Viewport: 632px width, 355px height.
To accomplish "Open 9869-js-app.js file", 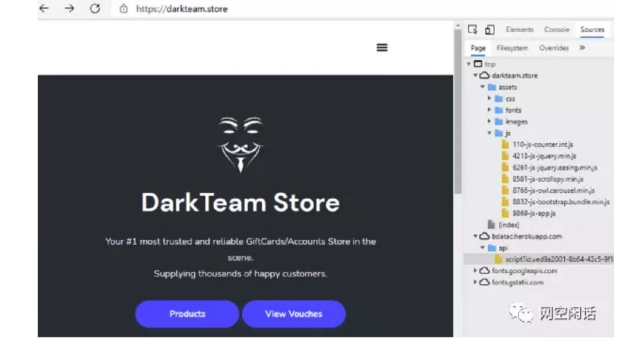I will (534, 214).
